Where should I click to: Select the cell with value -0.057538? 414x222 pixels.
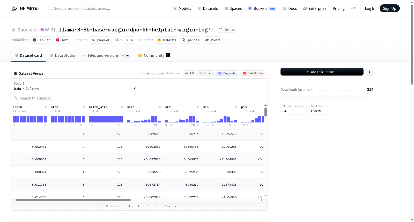point(144,159)
